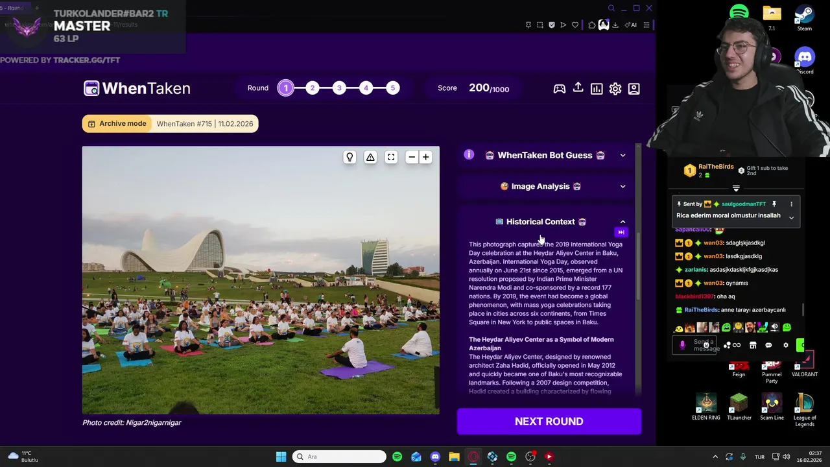Select round 5 indicator
Screen dimensions: 830x467
click(392, 88)
